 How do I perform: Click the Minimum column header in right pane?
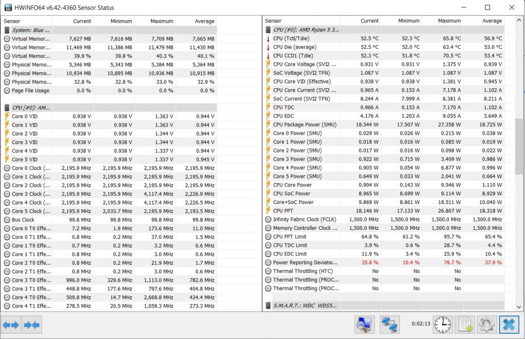pyautogui.click(x=401, y=21)
